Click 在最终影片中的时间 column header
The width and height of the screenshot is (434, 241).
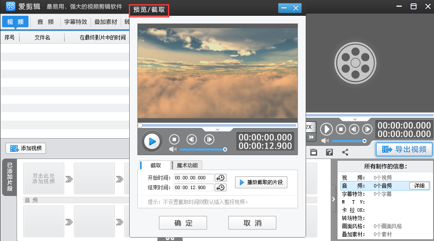click(x=102, y=37)
